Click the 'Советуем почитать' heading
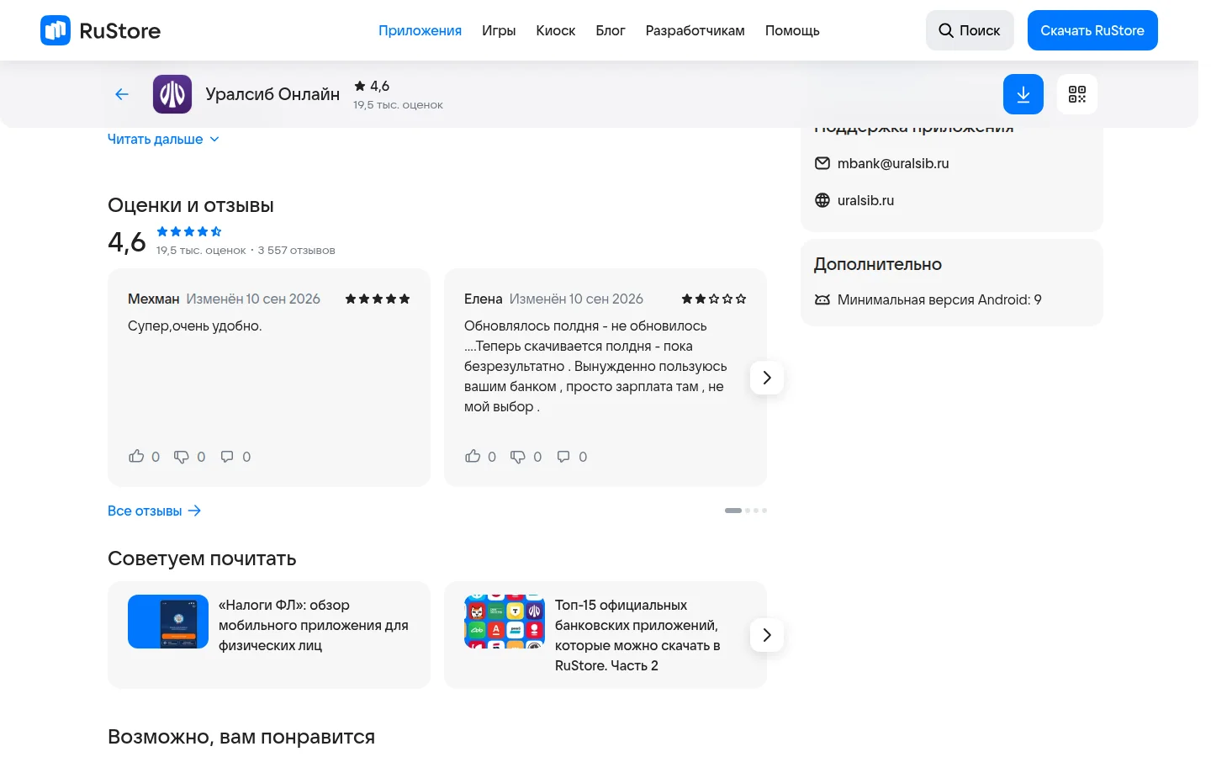This screenshot has width=1211, height=757. tap(202, 558)
